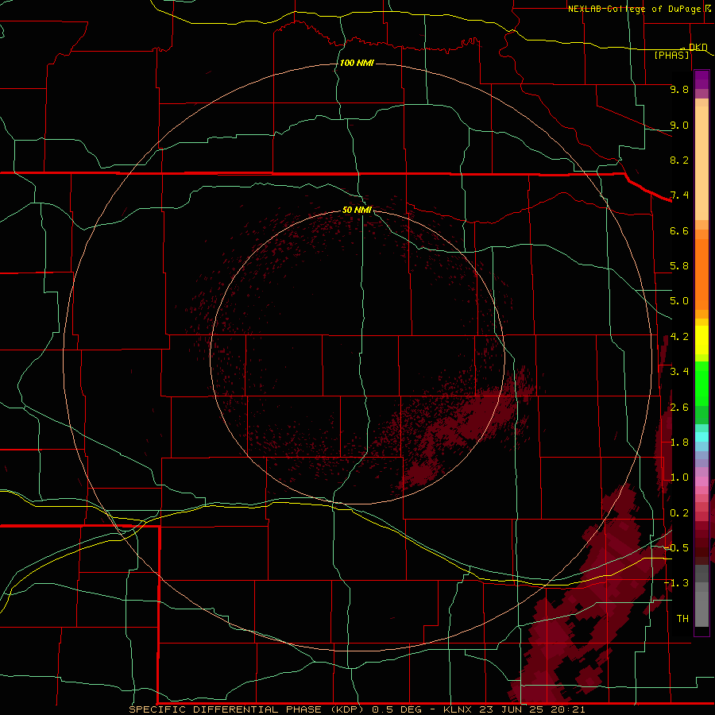This screenshot has height=715, width=715.
Task: Click the DKD station label
Action: coord(698,48)
